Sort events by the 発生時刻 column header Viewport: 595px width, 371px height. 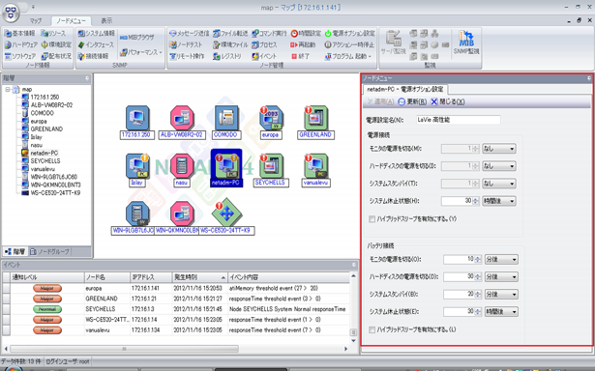click(199, 277)
